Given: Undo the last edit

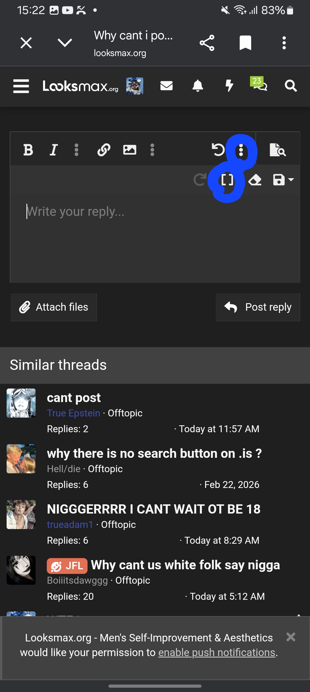Looking at the screenshot, I should 219,149.
